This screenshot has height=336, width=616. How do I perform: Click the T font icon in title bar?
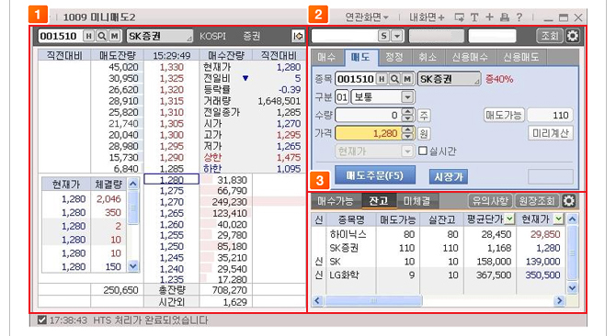(x=474, y=17)
